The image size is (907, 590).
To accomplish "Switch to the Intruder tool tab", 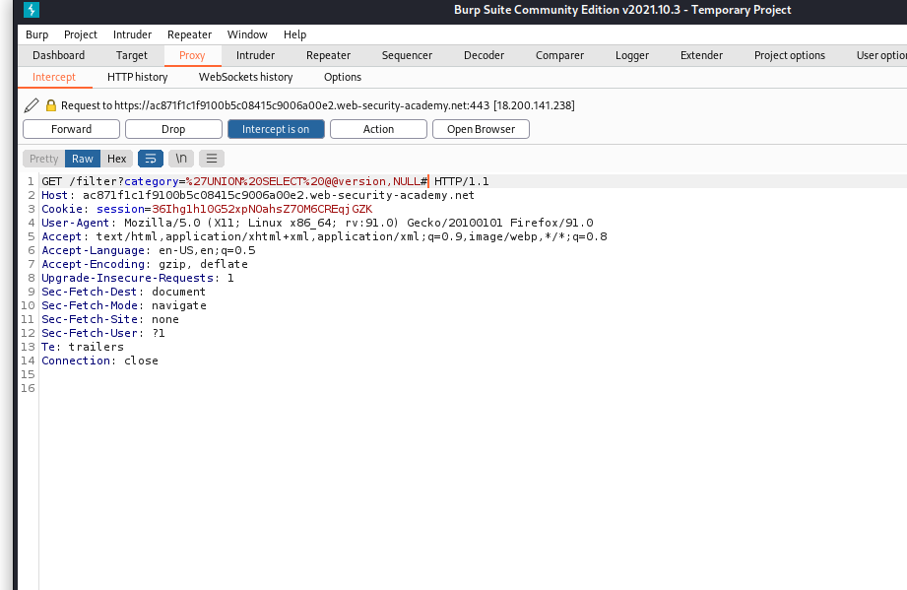I will pos(256,55).
